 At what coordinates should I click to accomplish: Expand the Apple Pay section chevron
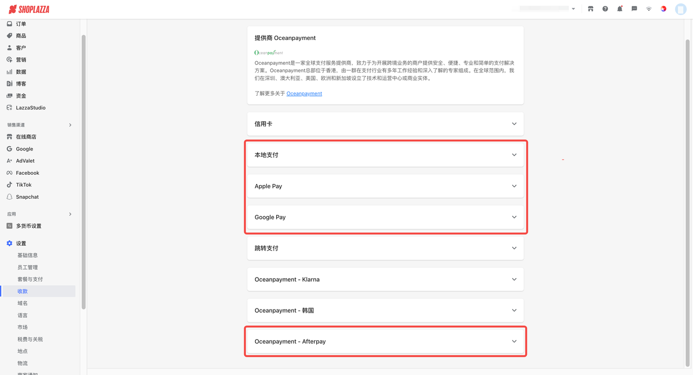click(514, 186)
